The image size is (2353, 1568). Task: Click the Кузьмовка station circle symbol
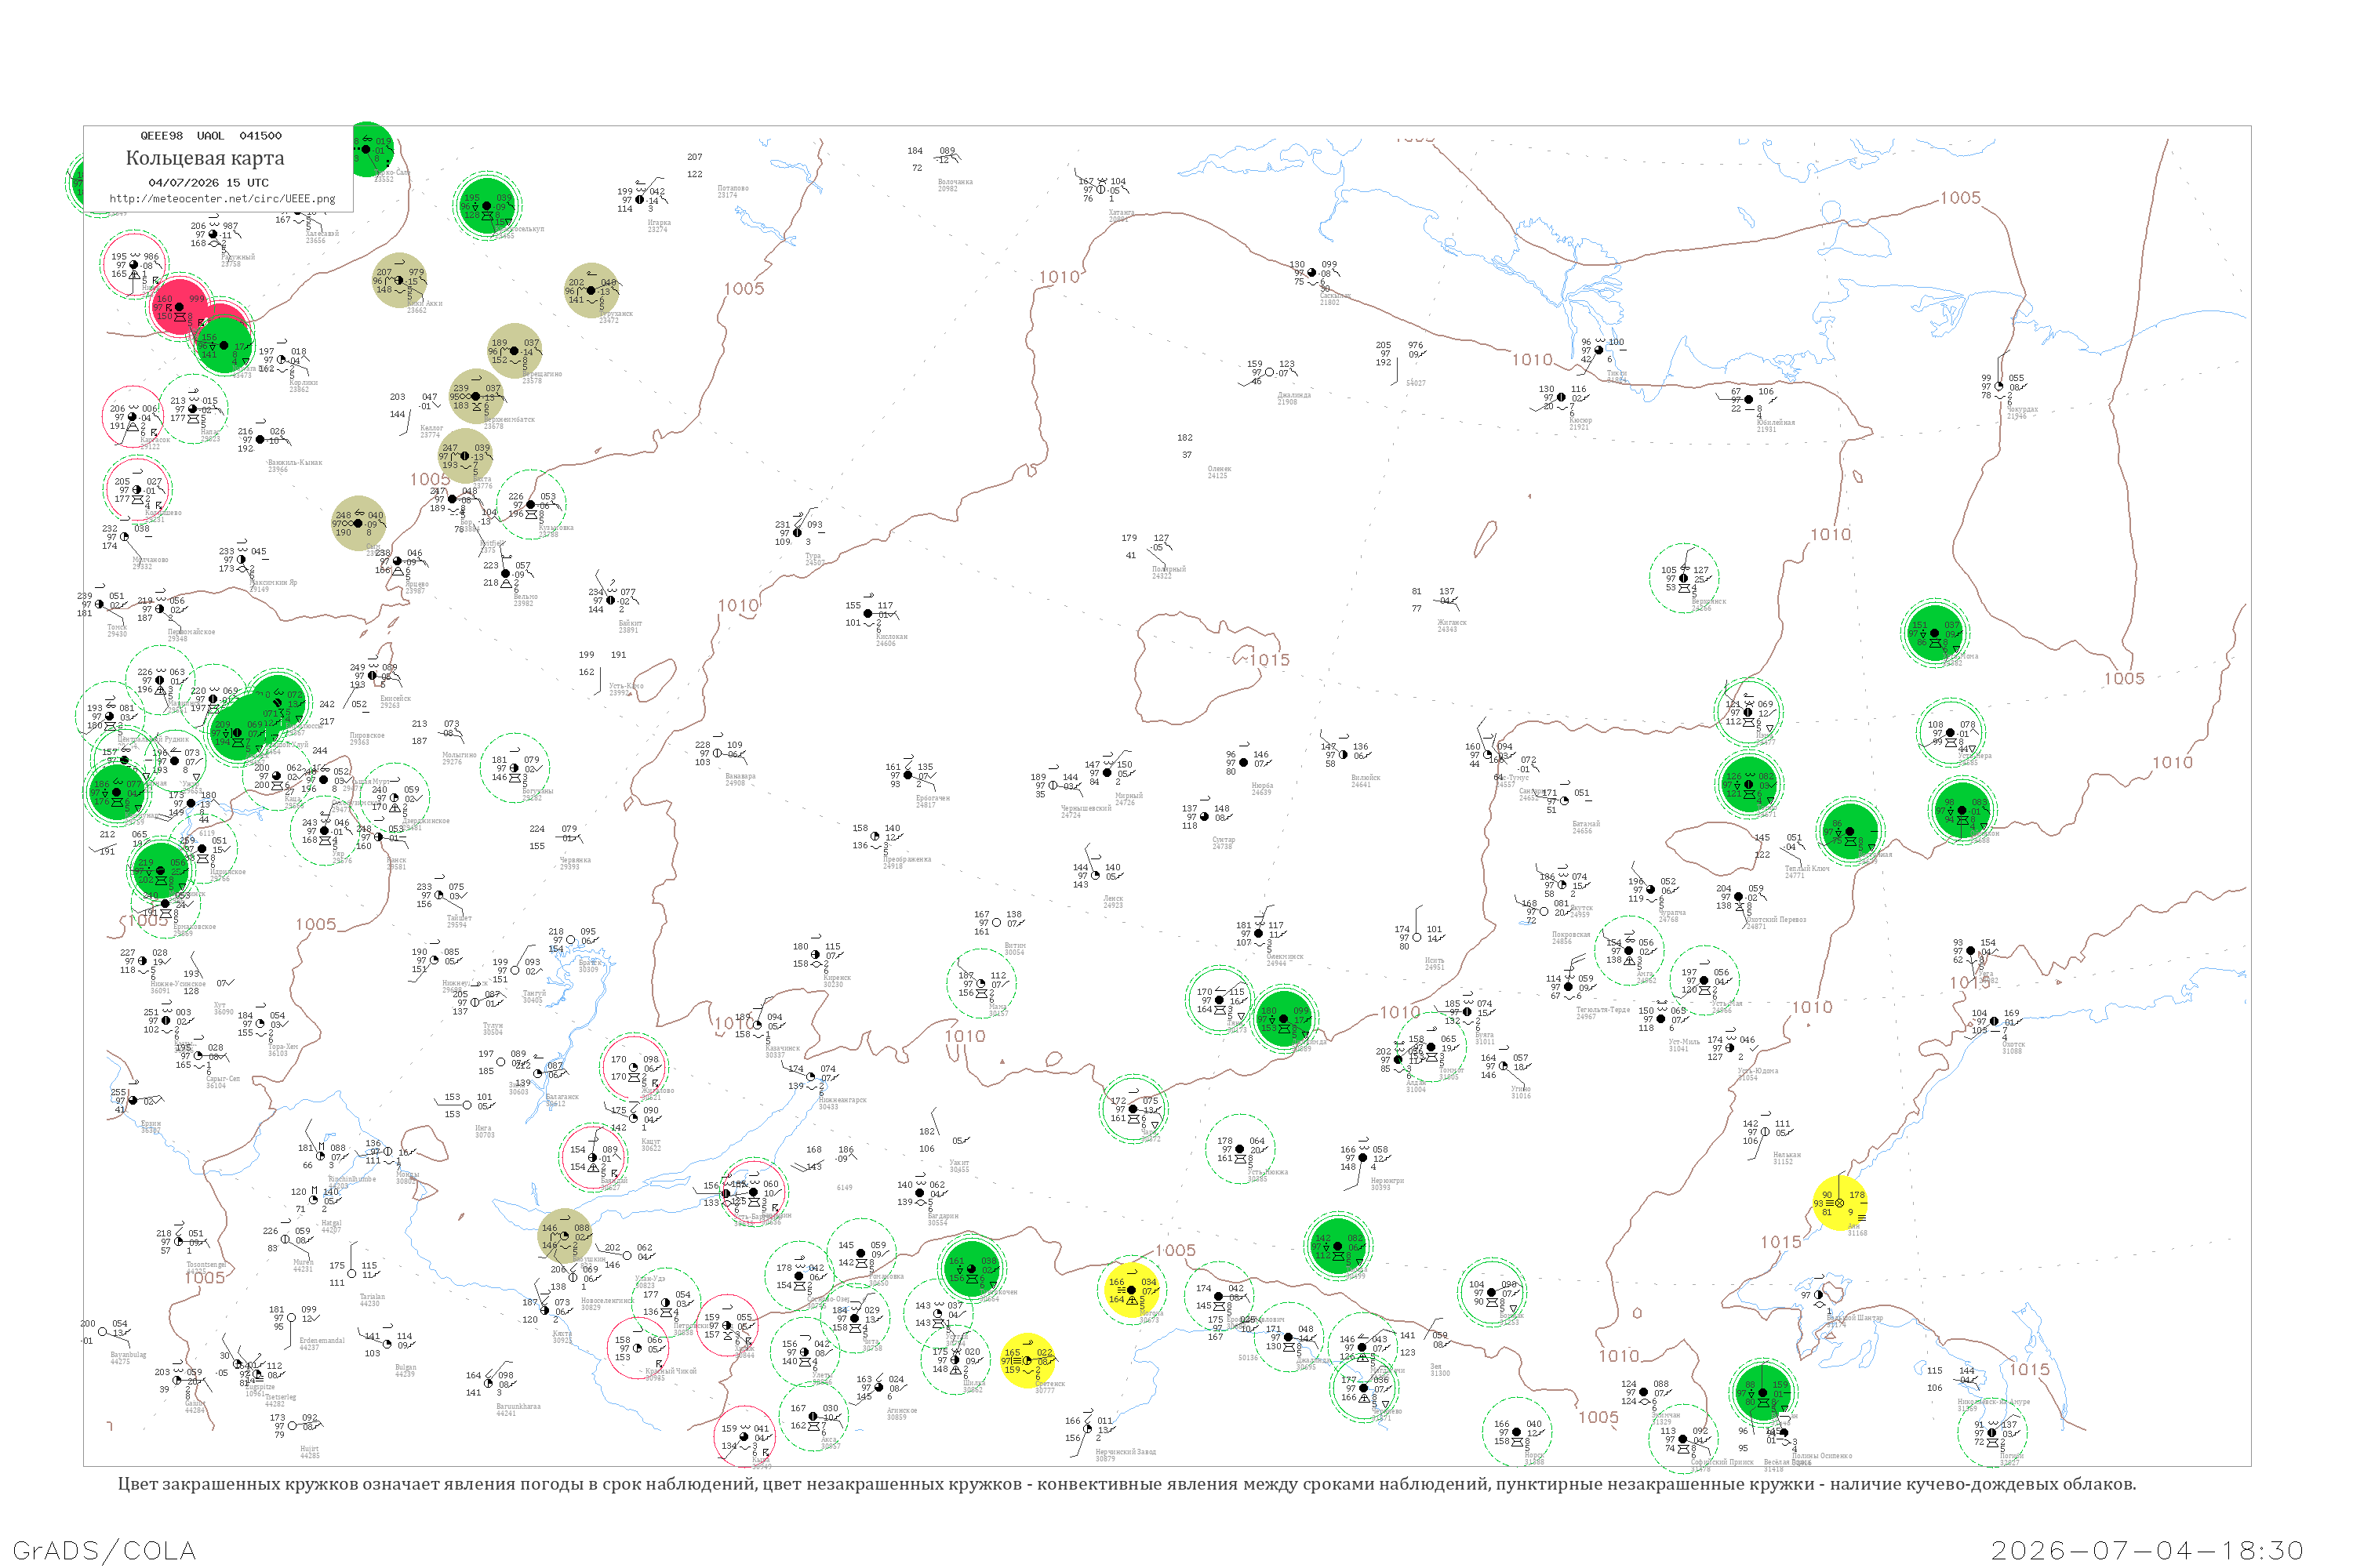click(531, 505)
